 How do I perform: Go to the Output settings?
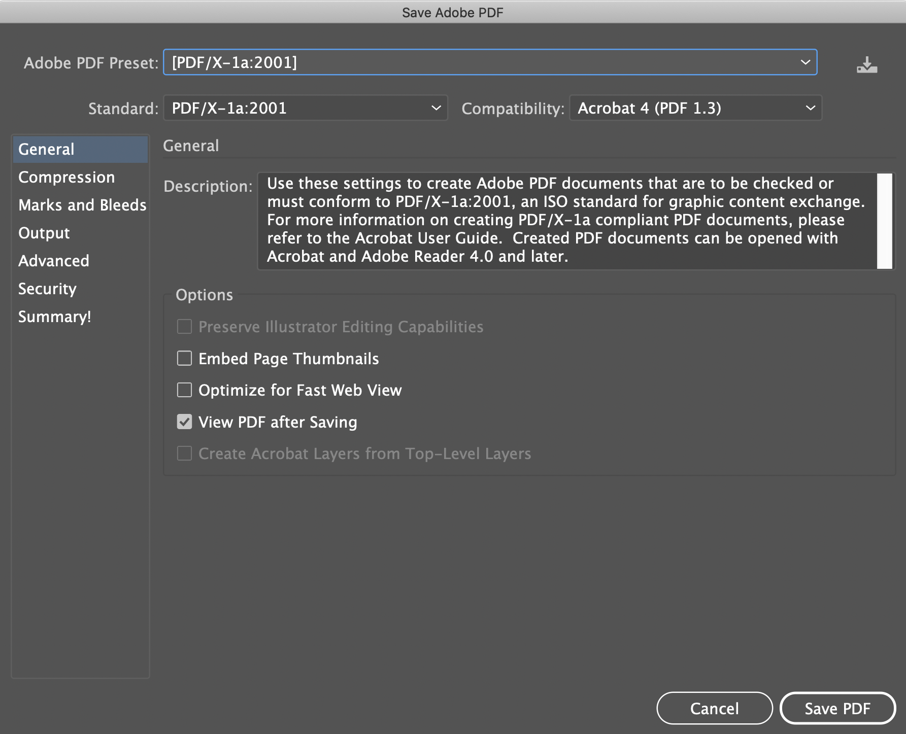point(44,233)
